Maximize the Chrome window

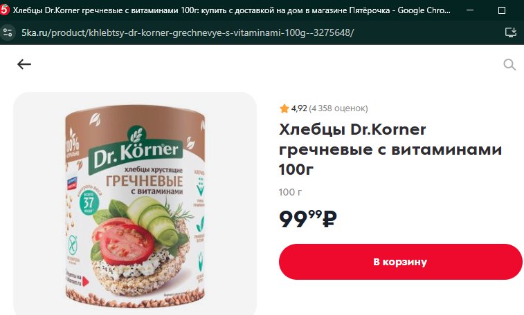(x=502, y=10)
